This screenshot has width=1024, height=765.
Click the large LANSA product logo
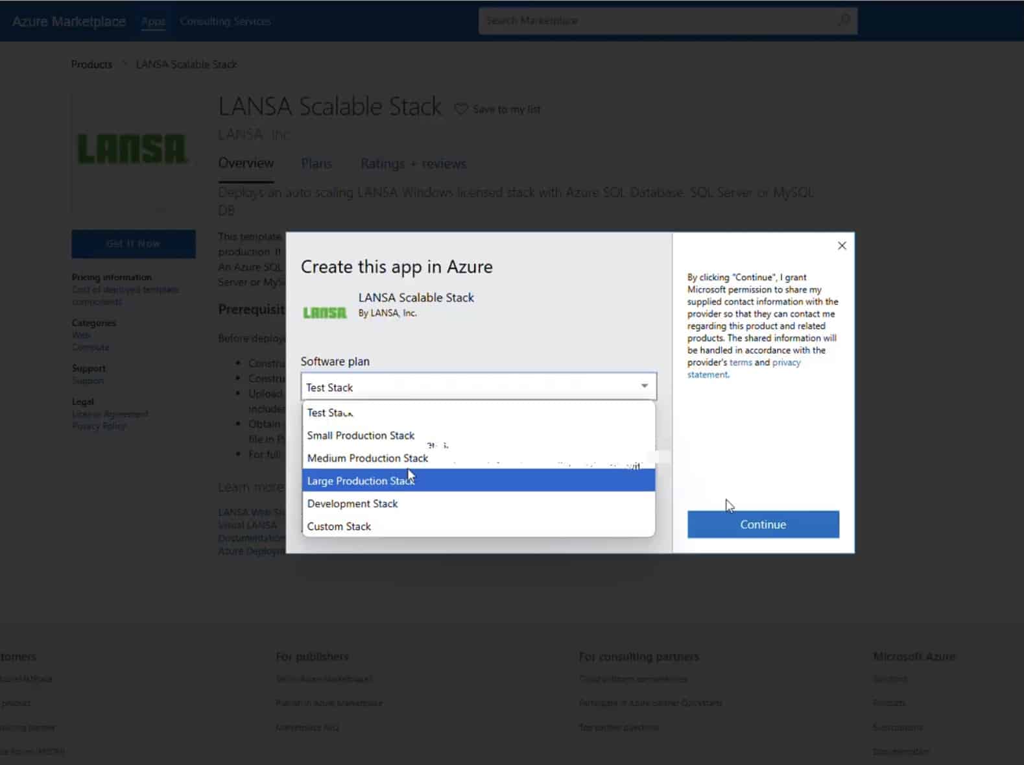(132, 149)
